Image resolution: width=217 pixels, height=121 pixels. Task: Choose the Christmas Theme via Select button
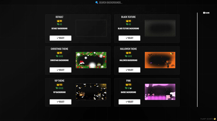tap(60, 70)
